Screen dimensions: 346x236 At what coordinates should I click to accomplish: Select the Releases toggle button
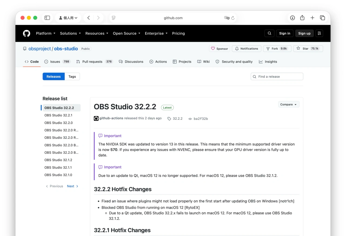pyautogui.click(x=54, y=77)
